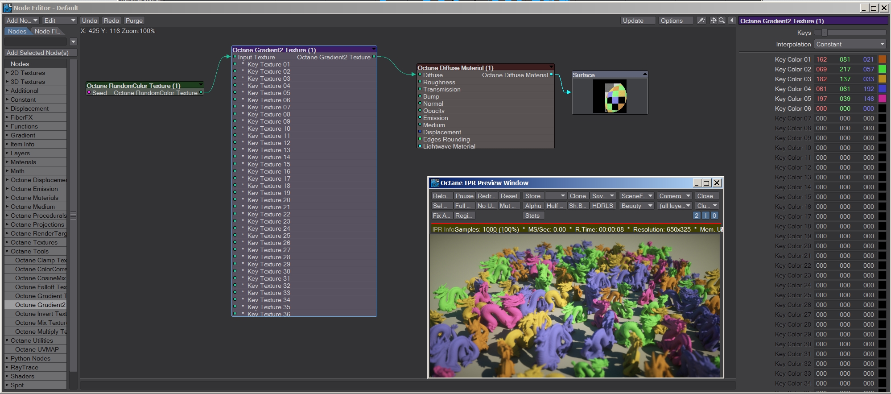The width and height of the screenshot is (891, 394).
Task: Toggle the Pause button in IPR window
Action: click(464, 196)
